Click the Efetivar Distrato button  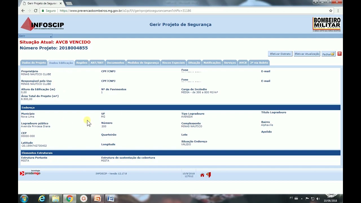(280, 54)
